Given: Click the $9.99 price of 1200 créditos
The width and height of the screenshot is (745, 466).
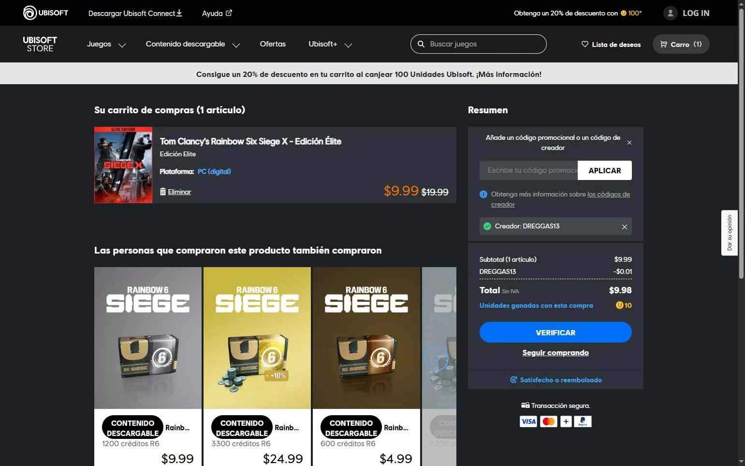Looking at the screenshot, I should click(x=177, y=458).
